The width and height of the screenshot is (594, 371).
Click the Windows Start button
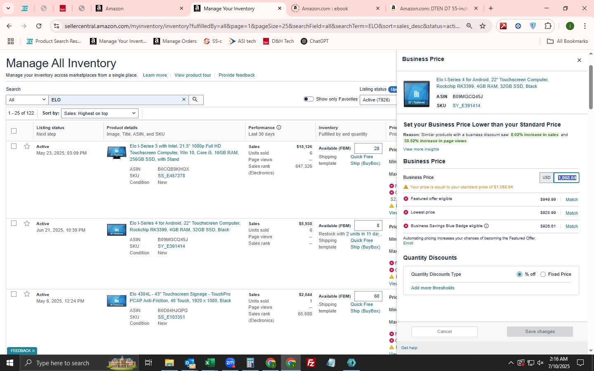[10, 363]
